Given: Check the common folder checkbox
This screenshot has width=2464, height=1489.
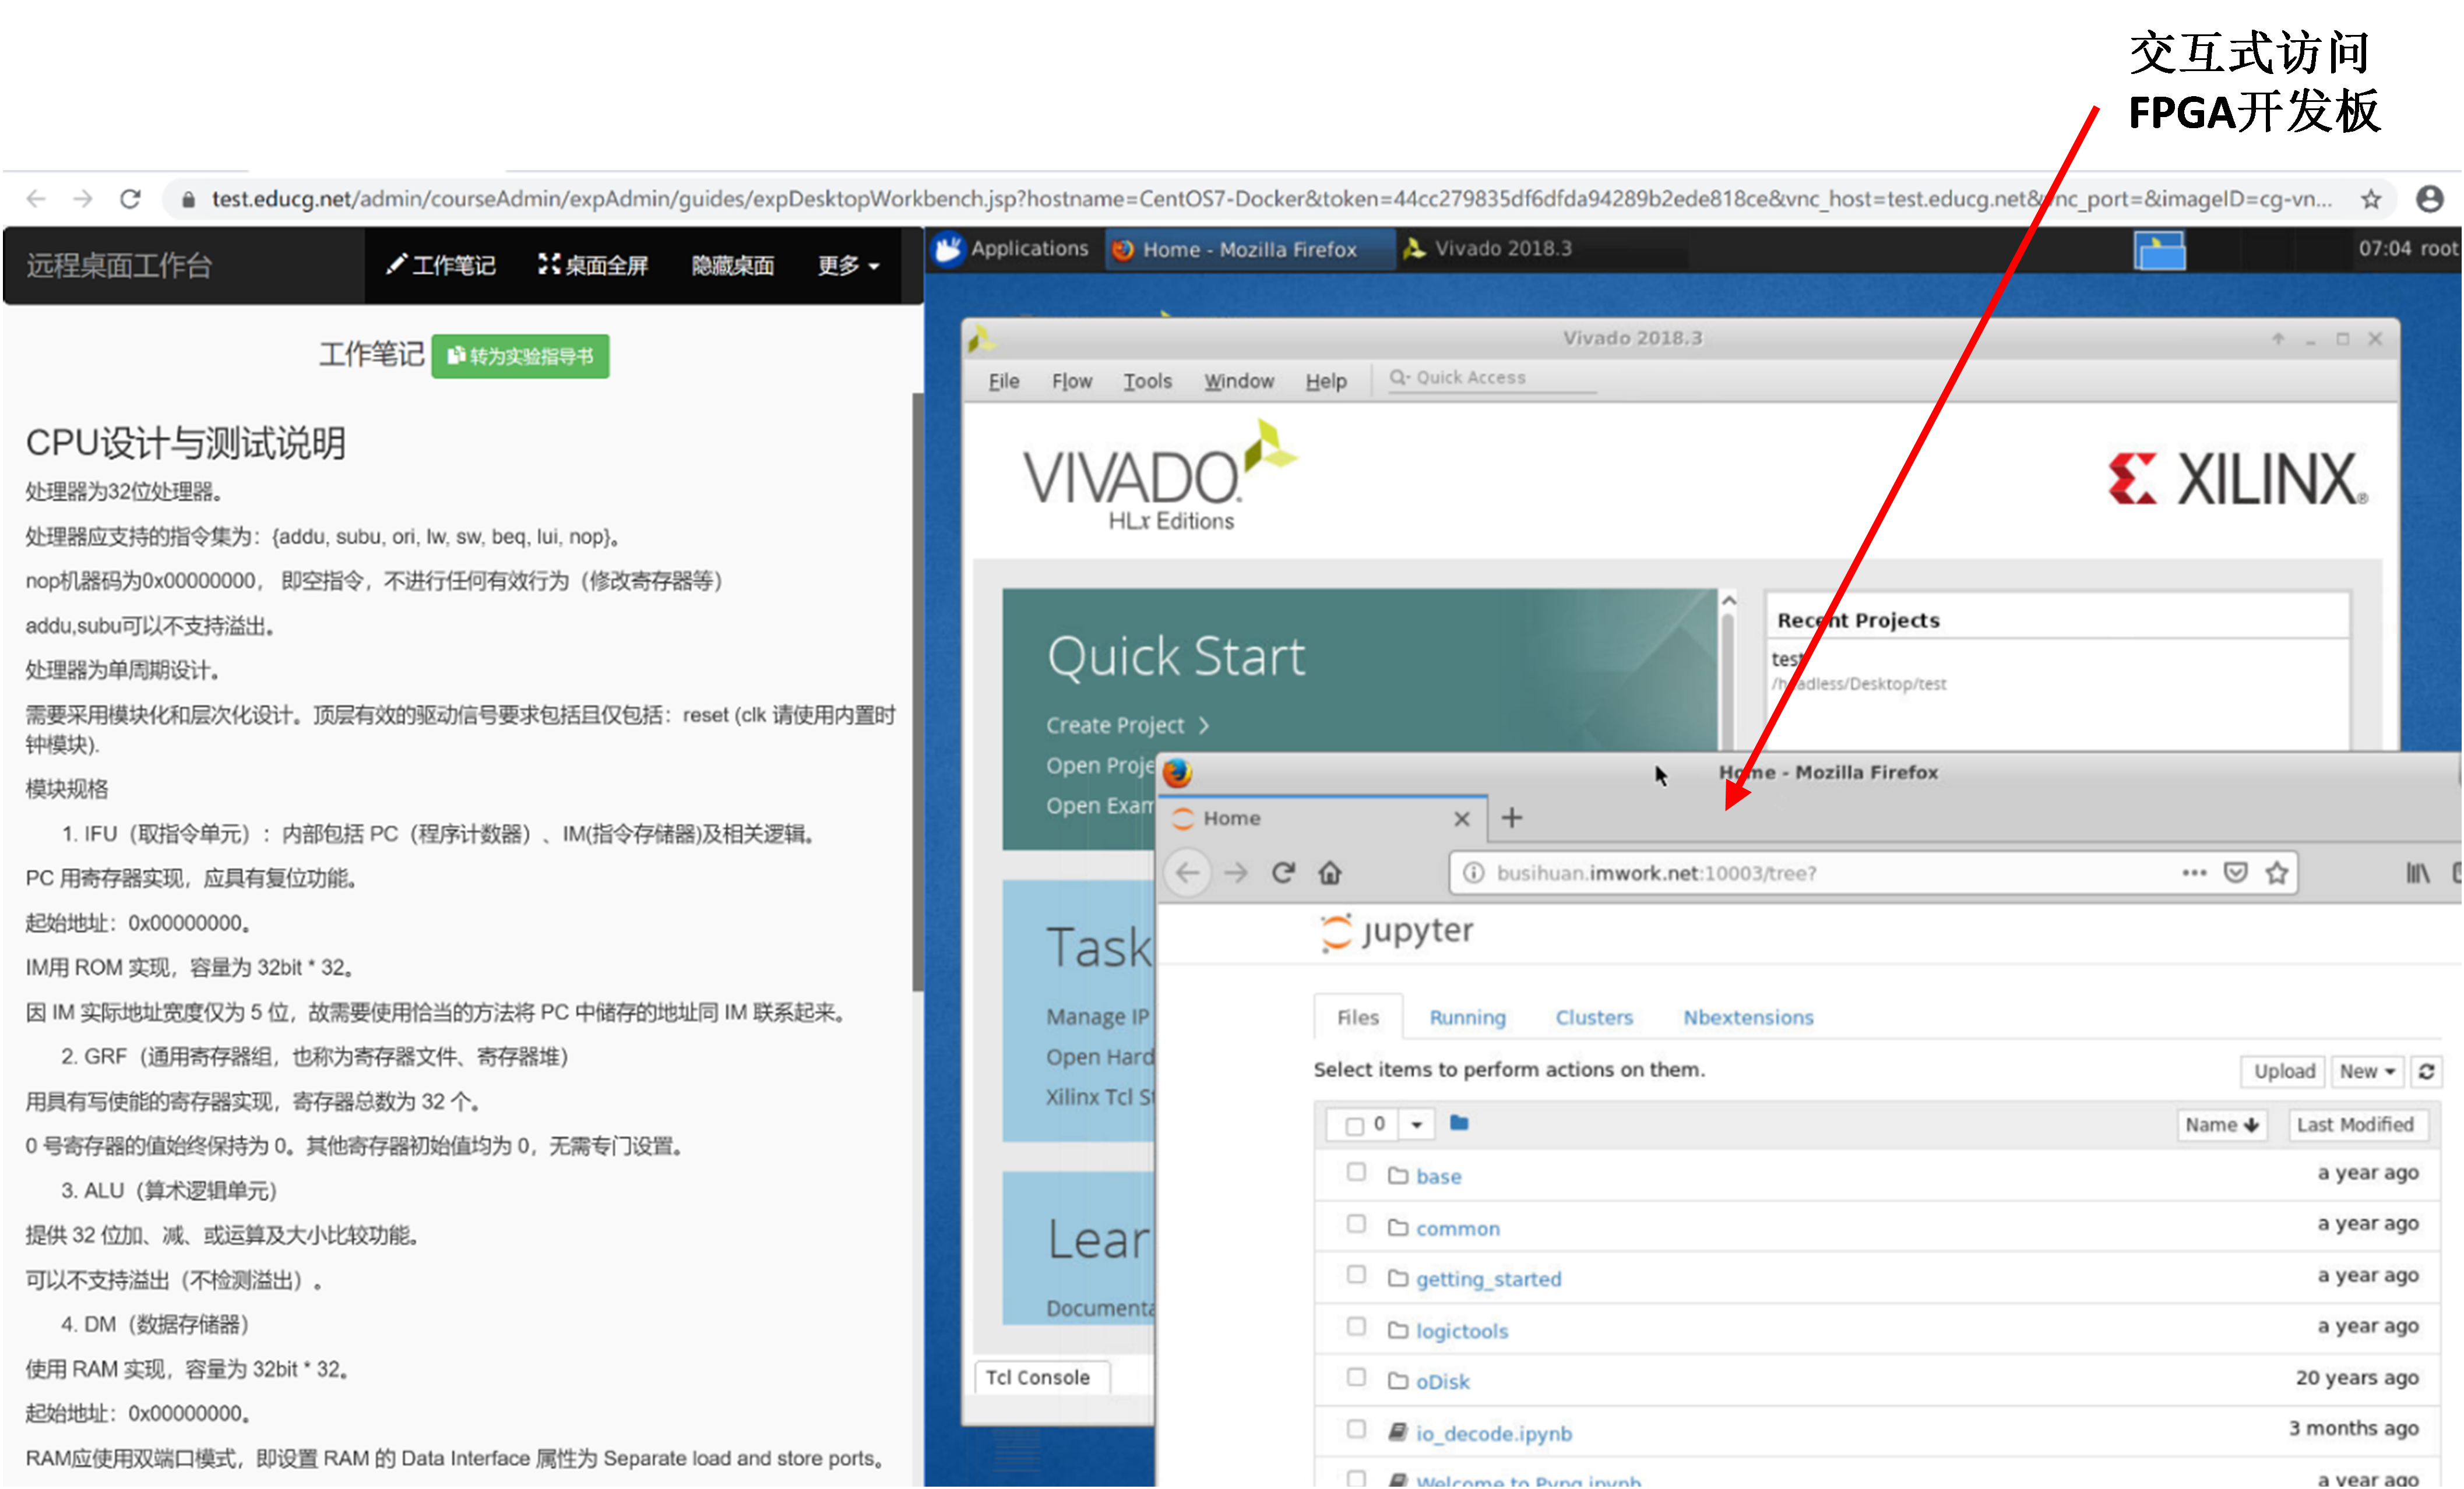Looking at the screenshot, I should (1355, 1223).
